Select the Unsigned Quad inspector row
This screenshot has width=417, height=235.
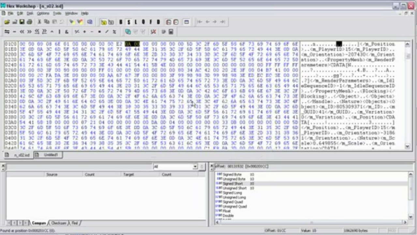[x=311, y=207]
